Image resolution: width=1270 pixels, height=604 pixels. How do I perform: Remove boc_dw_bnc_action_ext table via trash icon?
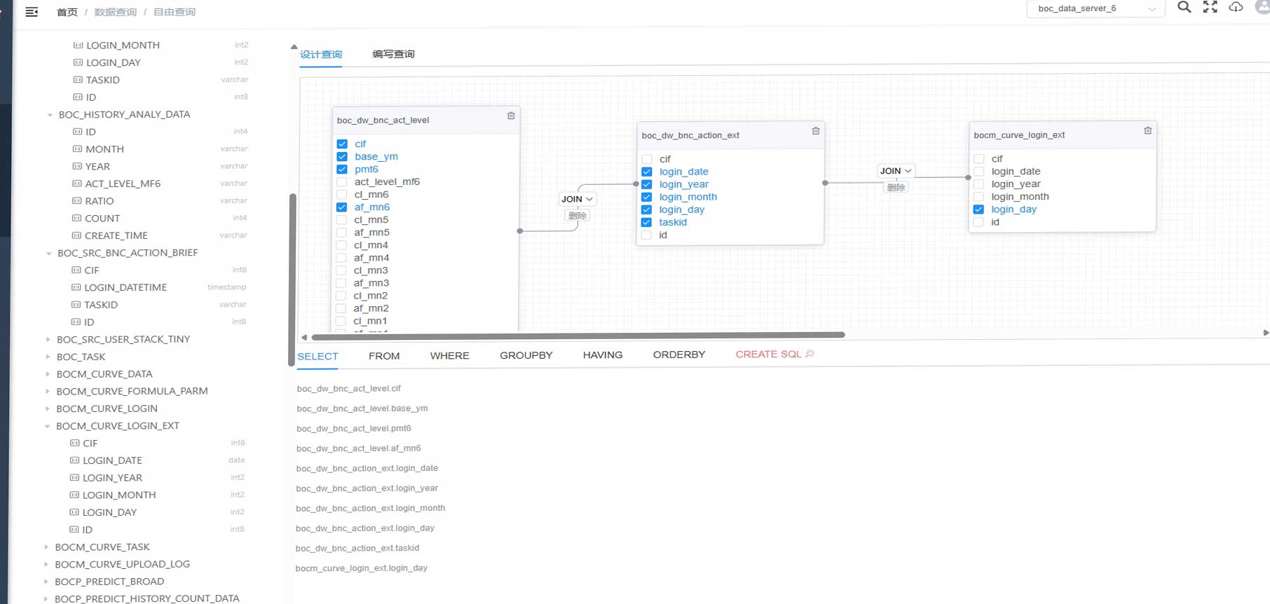point(816,131)
